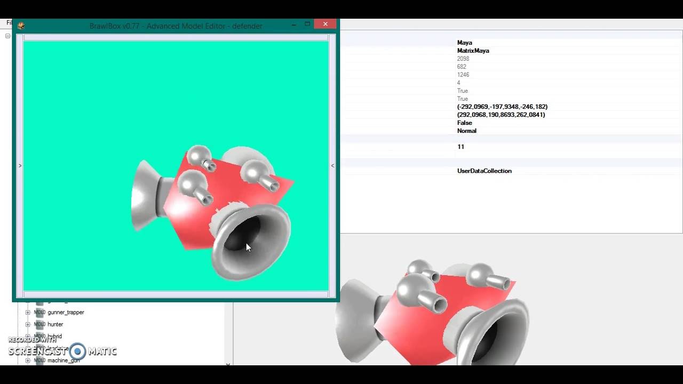Screen dimensions: 683x384
Task: Maximize the Advanced Model Editor window
Action: tap(307, 24)
